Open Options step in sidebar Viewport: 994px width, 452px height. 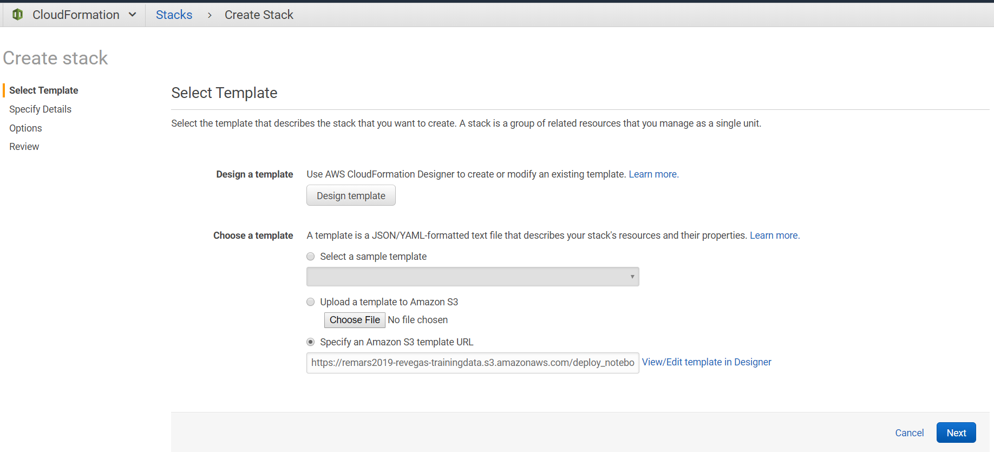[x=25, y=128]
